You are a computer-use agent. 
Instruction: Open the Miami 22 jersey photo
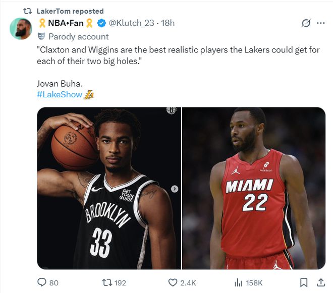(x=254, y=188)
